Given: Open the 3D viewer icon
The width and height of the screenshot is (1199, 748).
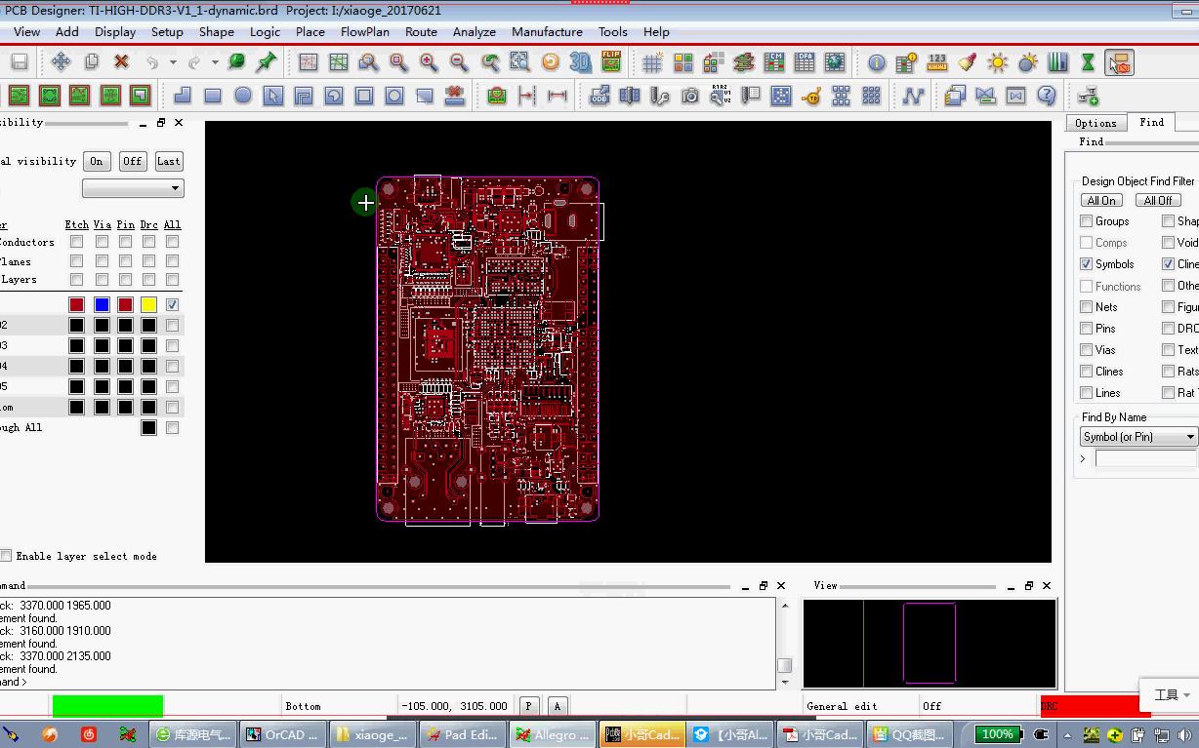Looking at the screenshot, I should click(581, 62).
